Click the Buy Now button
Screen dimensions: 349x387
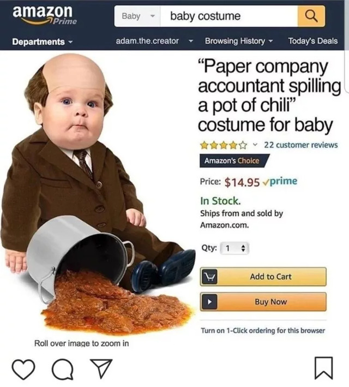point(263,302)
